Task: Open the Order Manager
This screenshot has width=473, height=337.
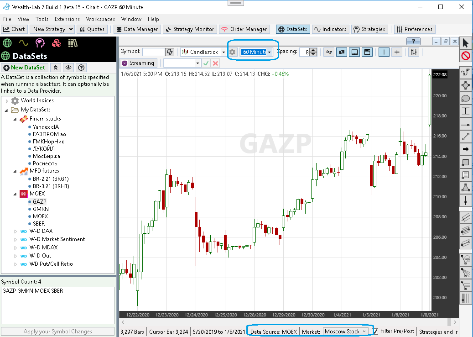Action: (244, 29)
